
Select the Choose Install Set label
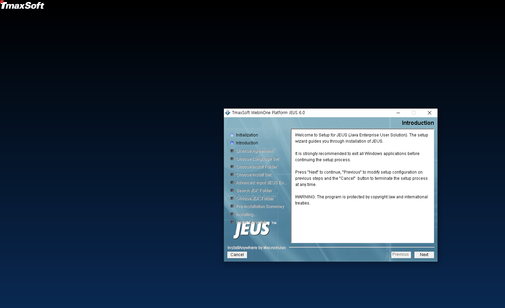(x=254, y=175)
